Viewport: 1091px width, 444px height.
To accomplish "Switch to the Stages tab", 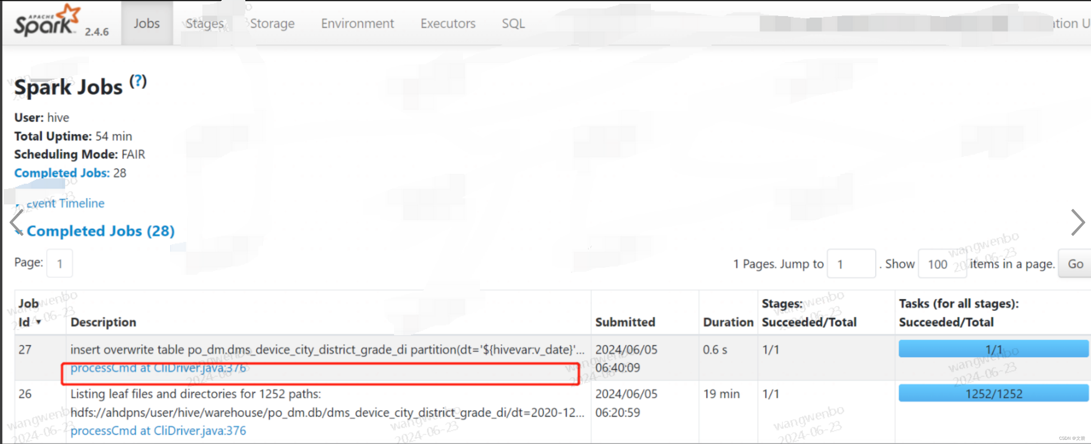I will coord(205,23).
